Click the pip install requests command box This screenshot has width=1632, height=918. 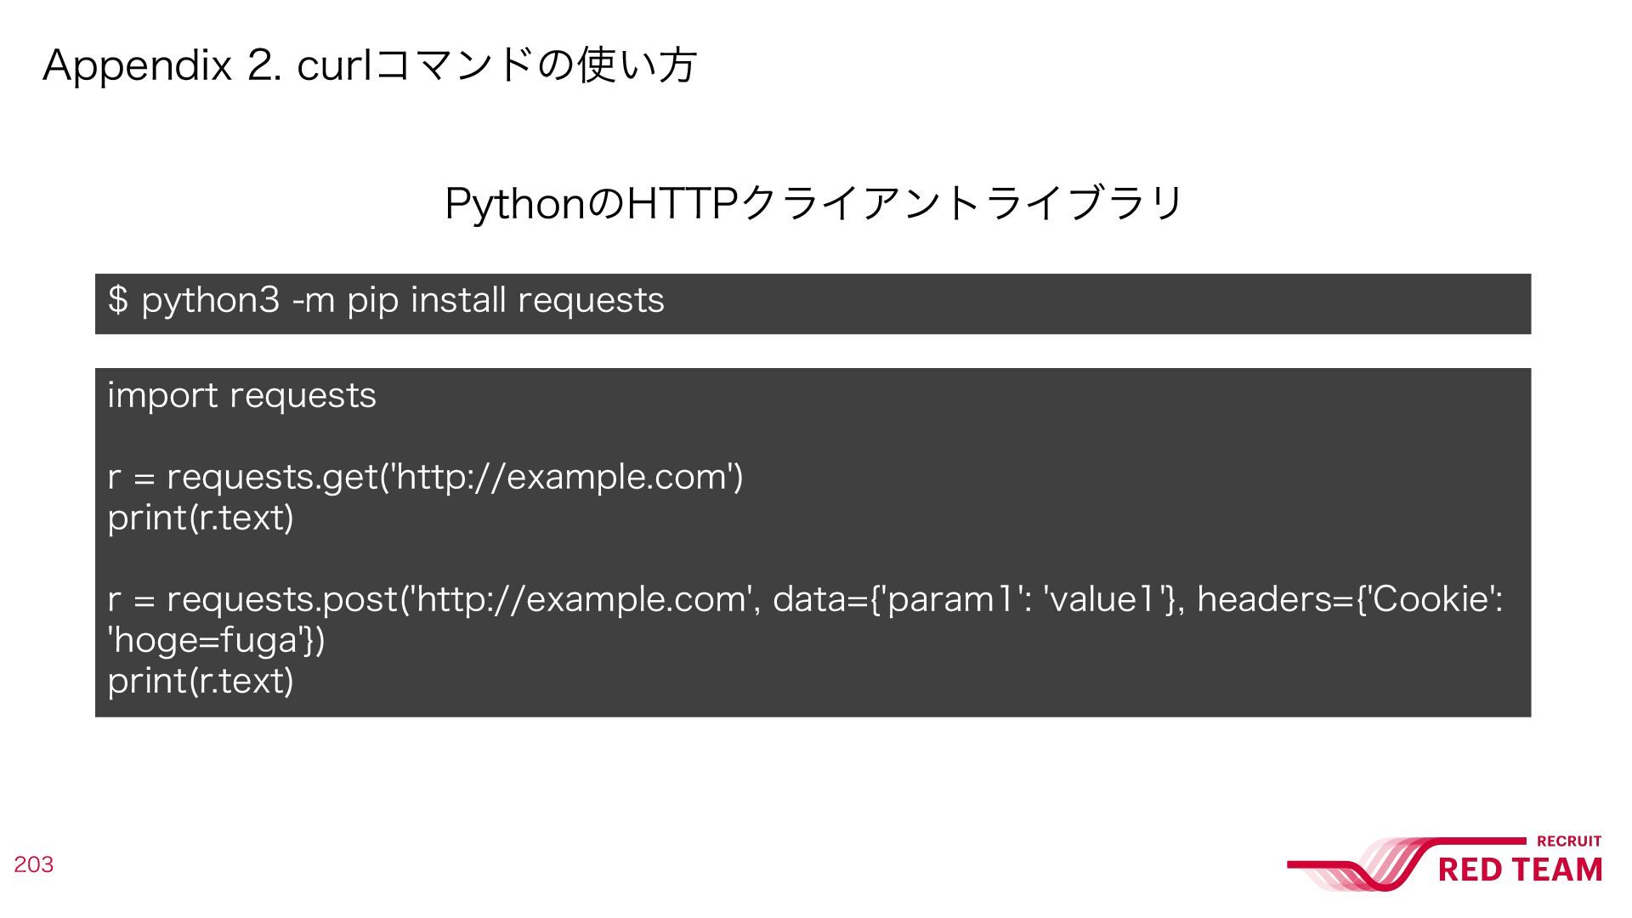point(813,303)
